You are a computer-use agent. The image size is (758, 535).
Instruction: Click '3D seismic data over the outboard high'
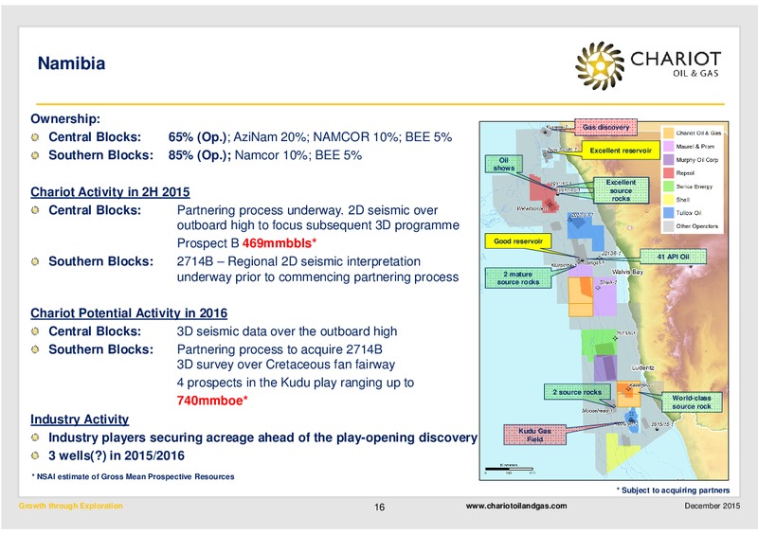pyautogui.click(x=287, y=331)
